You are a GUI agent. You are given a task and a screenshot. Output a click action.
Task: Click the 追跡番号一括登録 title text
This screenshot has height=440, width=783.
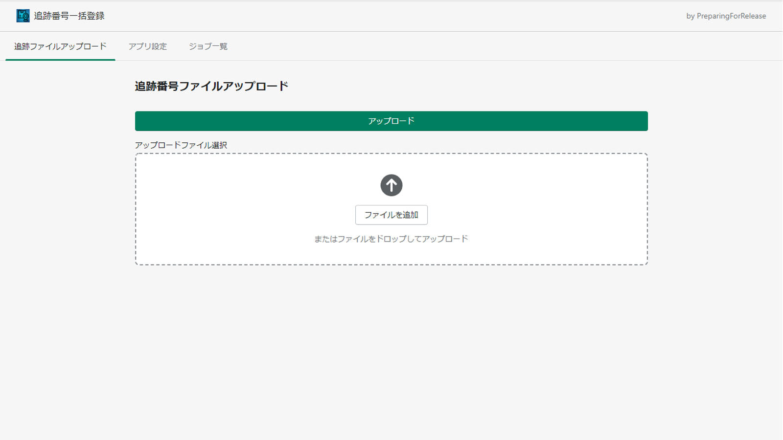pos(69,15)
